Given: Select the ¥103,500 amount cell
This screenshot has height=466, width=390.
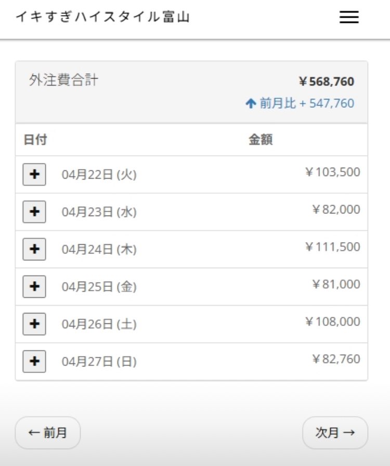Looking at the screenshot, I should click(x=332, y=172).
